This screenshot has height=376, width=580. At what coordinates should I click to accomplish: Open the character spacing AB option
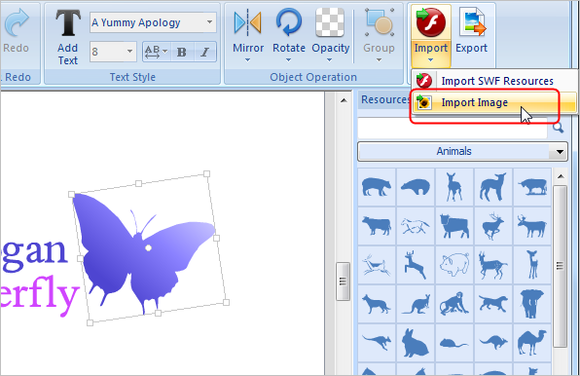pos(156,52)
